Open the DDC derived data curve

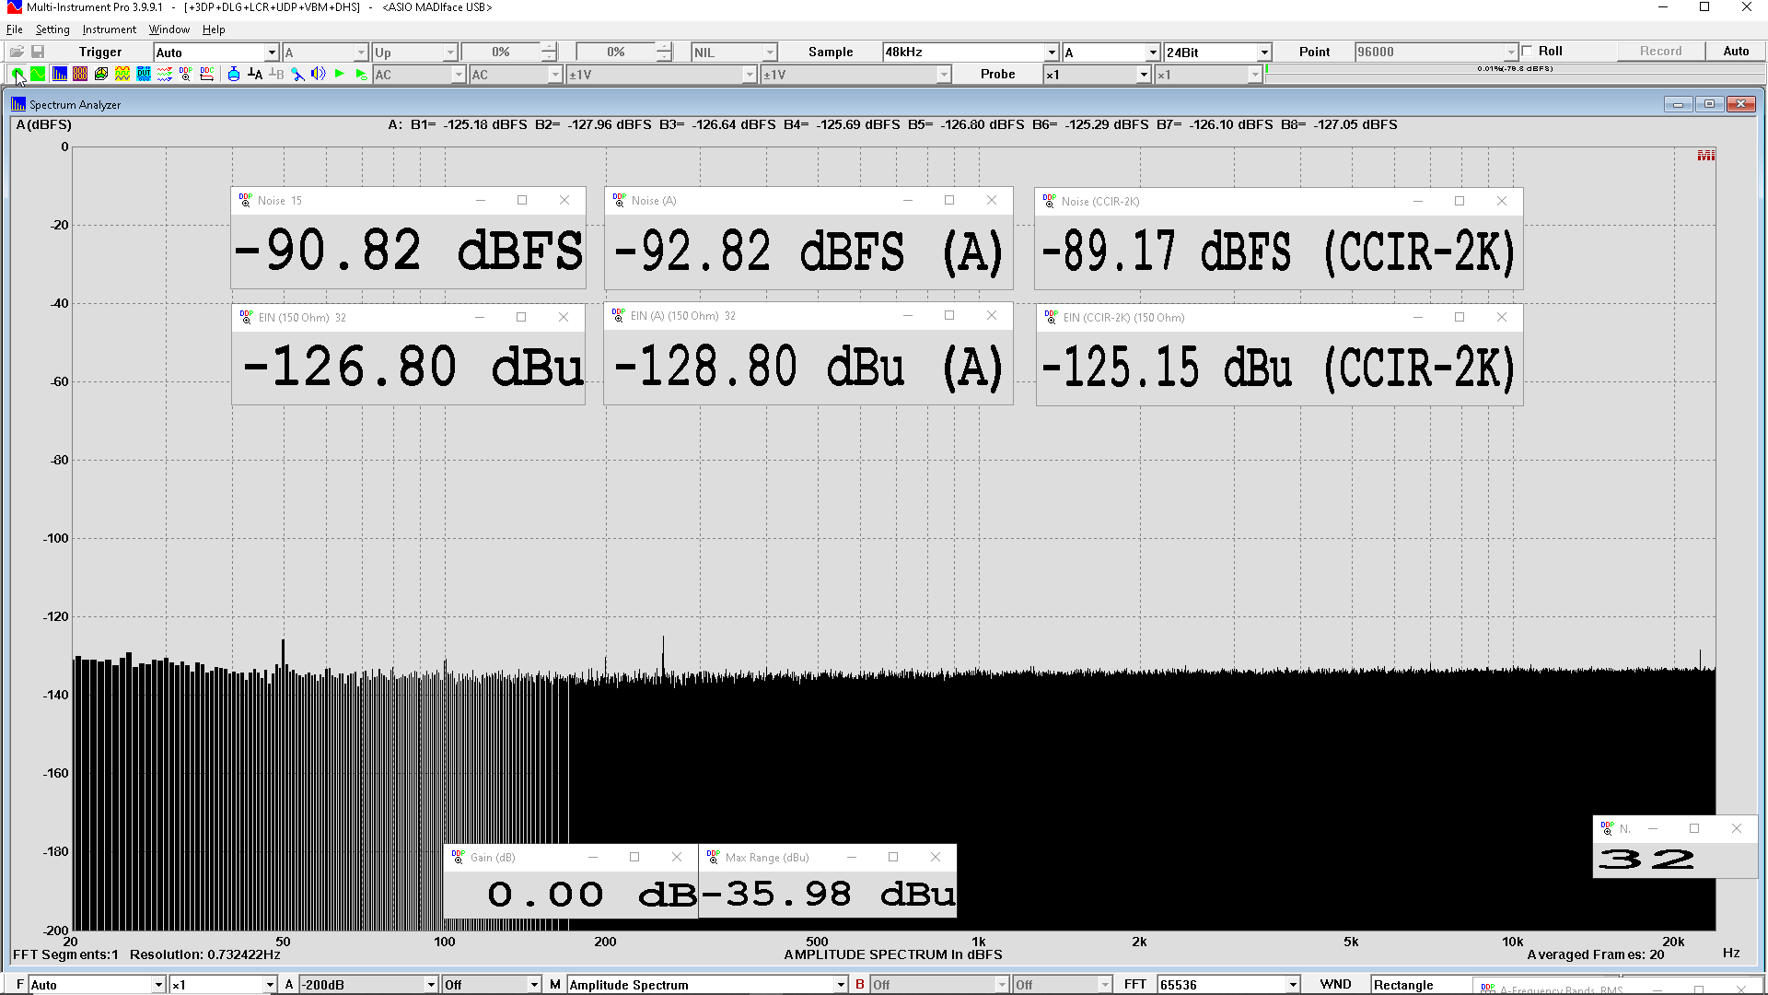pos(207,74)
